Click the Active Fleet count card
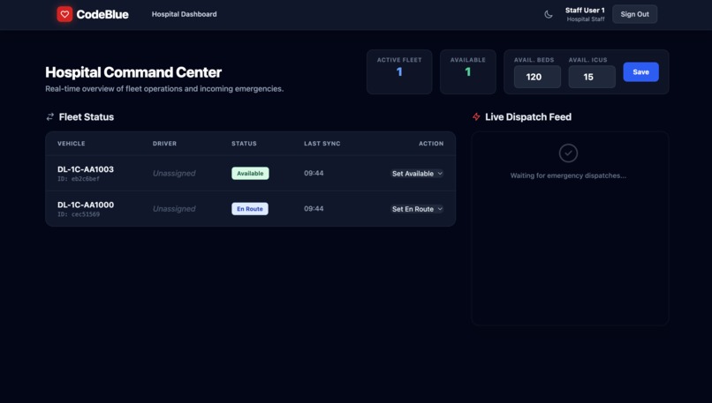 coord(399,71)
